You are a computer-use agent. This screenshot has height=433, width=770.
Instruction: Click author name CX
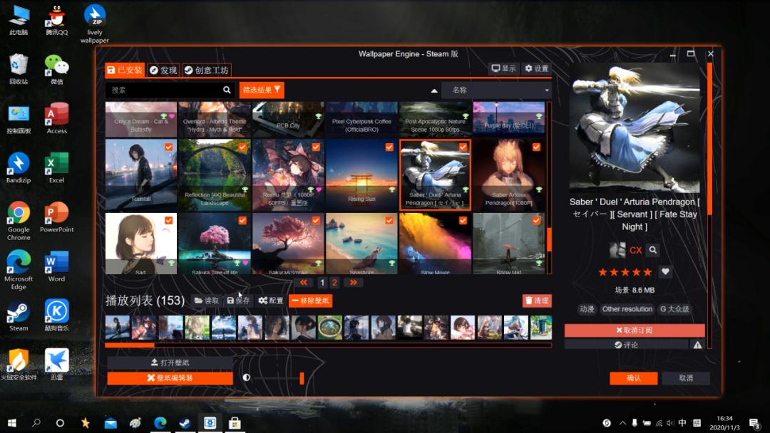click(x=635, y=250)
